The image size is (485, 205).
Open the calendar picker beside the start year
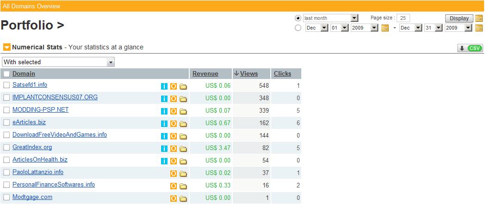click(x=385, y=28)
